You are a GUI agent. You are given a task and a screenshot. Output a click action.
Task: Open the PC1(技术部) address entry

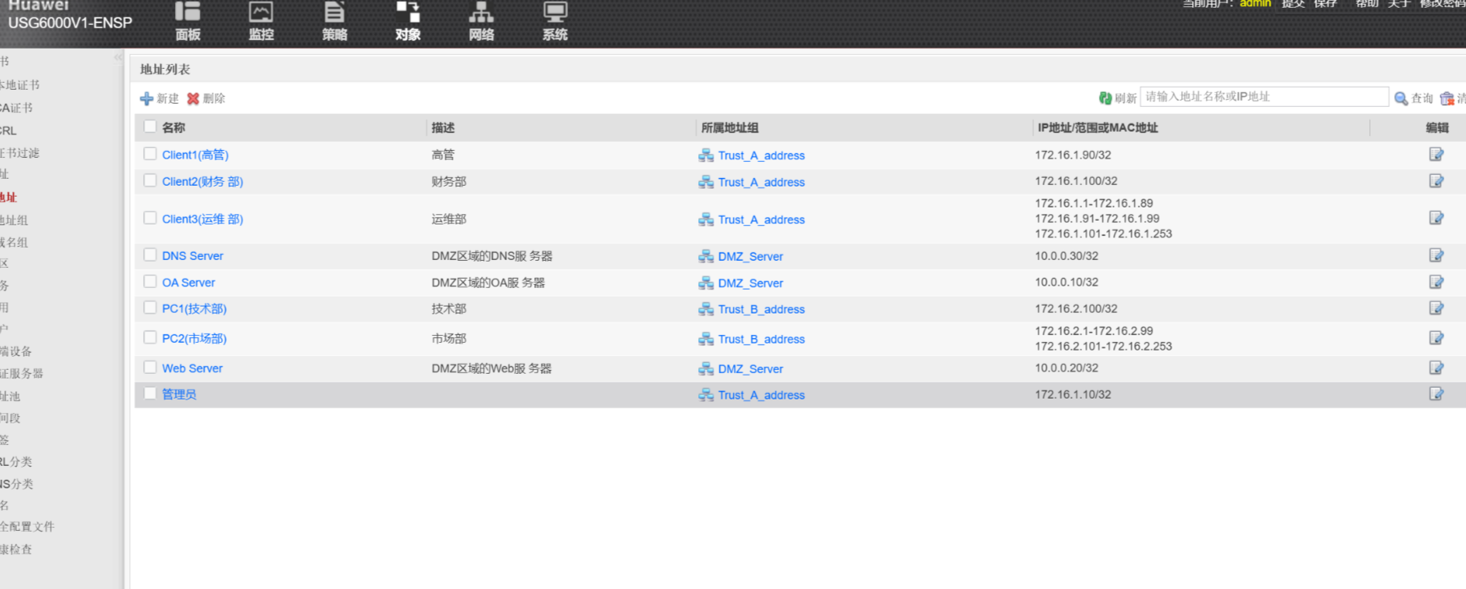[x=194, y=309]
